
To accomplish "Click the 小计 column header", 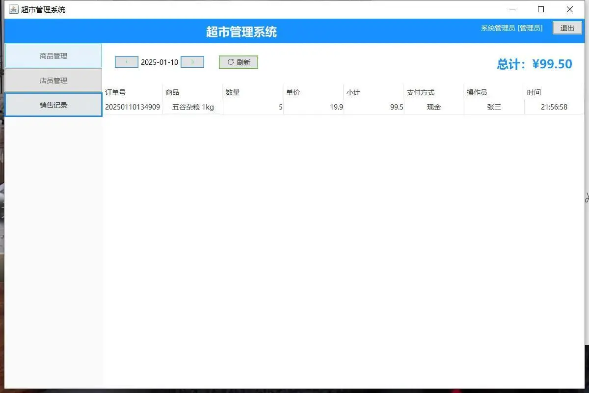I will point(353,92).
